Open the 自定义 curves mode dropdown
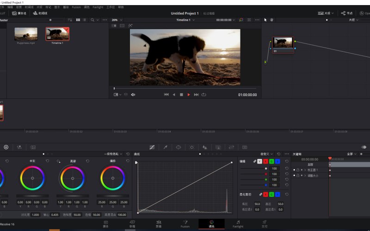 (267, 154)
